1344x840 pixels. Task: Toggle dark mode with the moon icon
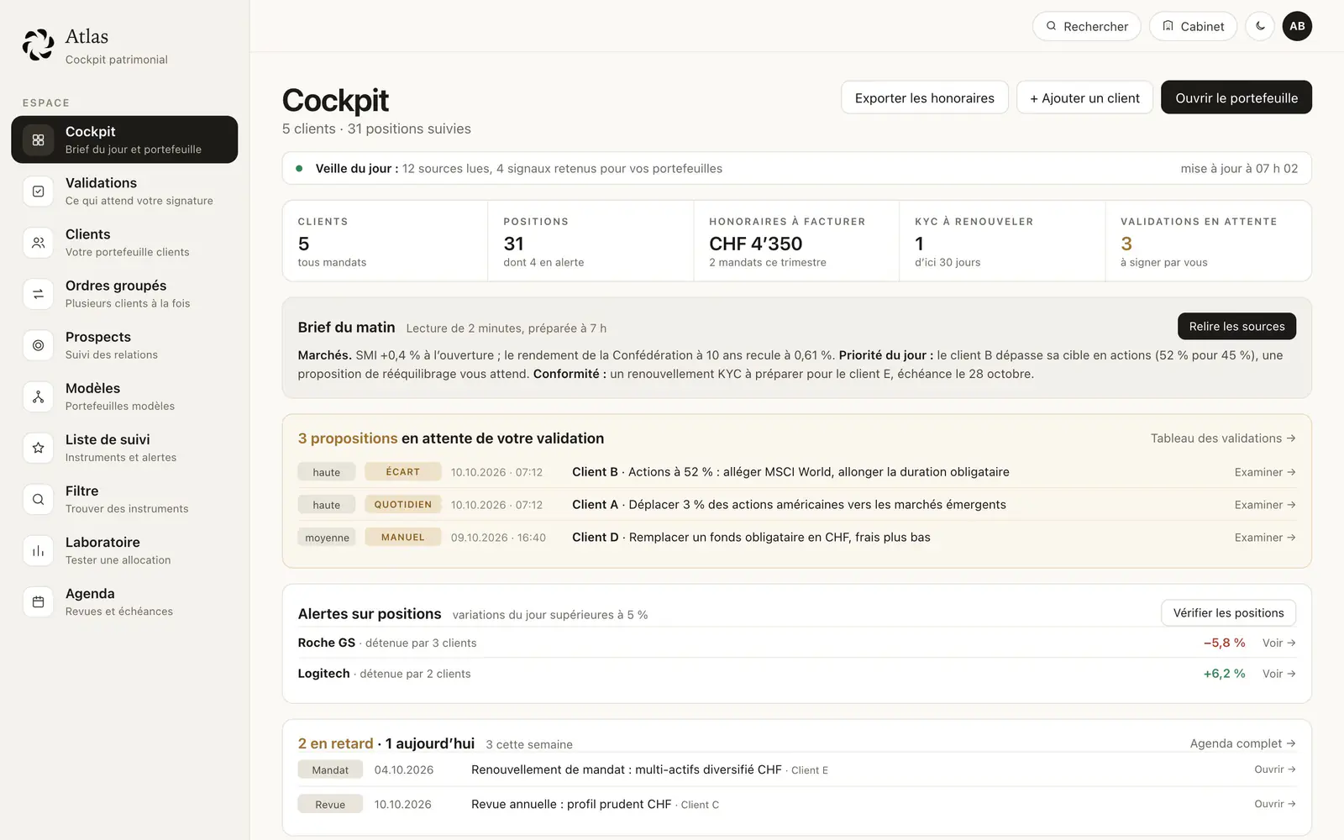pyautogui.click(x=1260, y=26)
